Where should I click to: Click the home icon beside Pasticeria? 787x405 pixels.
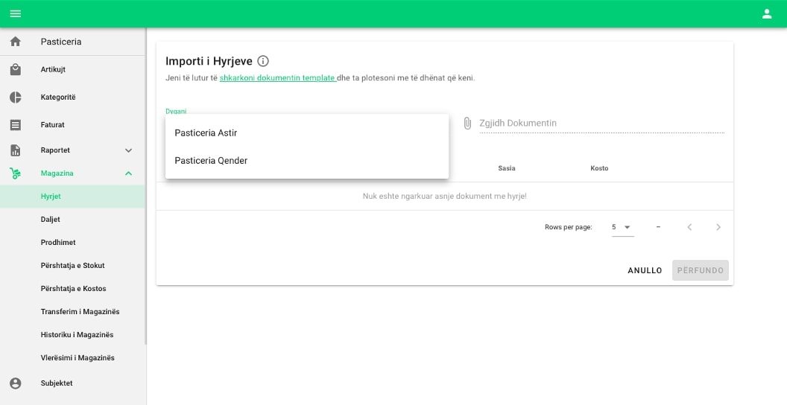point(15,42)
